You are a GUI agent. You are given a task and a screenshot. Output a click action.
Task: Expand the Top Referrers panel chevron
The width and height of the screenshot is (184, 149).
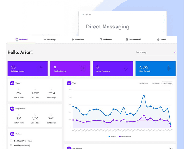click(x=171, y=148)
